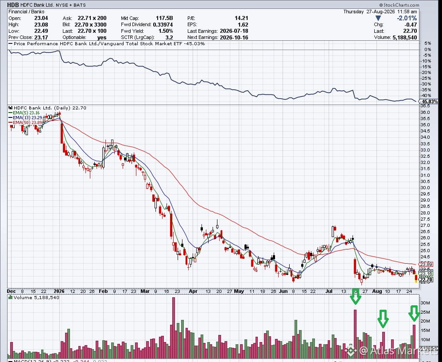
Task: Click the bar icon beside Volume 5,188,540 label
Action: pyautogui.click(x=11, y=297)
